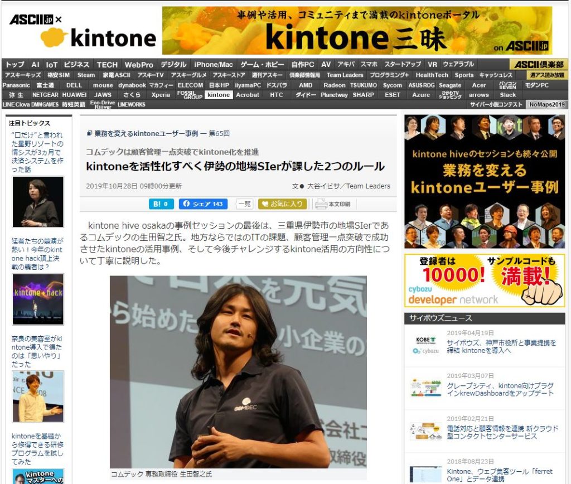Open the yellow-shirt presenter thumbnail
Screen dimensions: 571x484
point(38,396)
